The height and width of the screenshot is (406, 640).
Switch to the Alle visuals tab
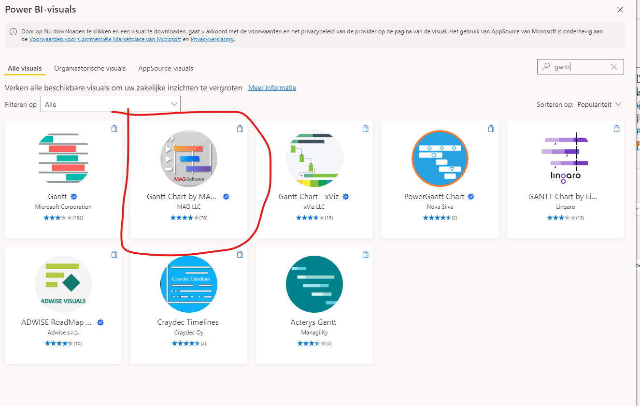[25, 69]
